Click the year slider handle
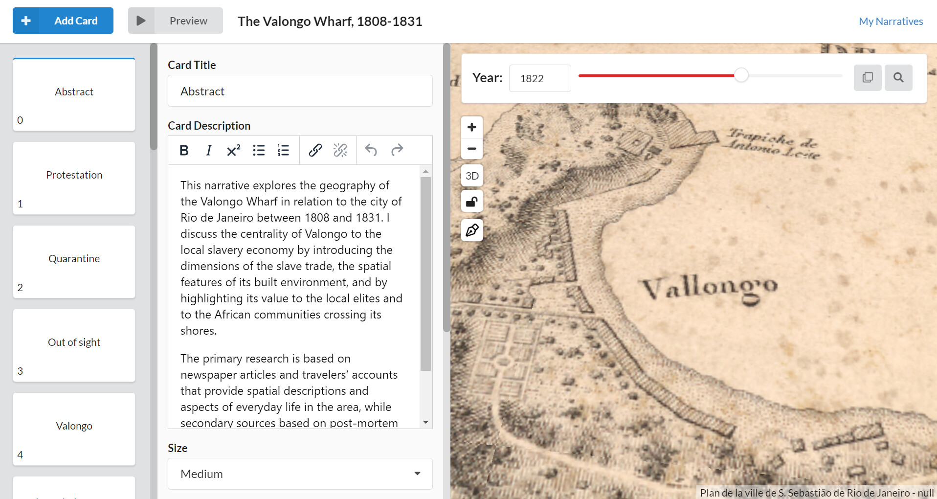 pyautogui.click(x=741, y=75)
